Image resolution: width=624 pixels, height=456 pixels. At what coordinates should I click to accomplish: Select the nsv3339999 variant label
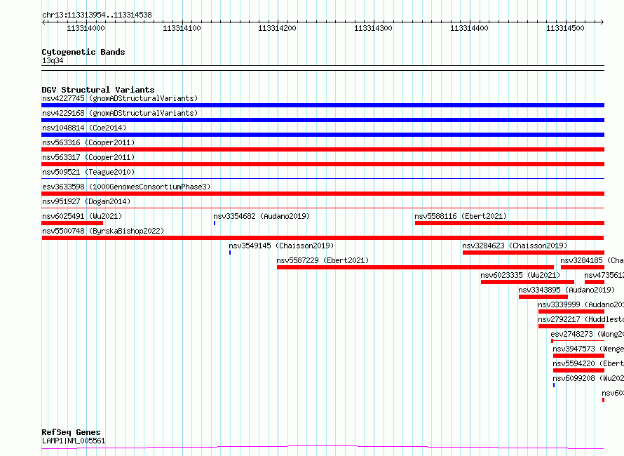(581, 304)
